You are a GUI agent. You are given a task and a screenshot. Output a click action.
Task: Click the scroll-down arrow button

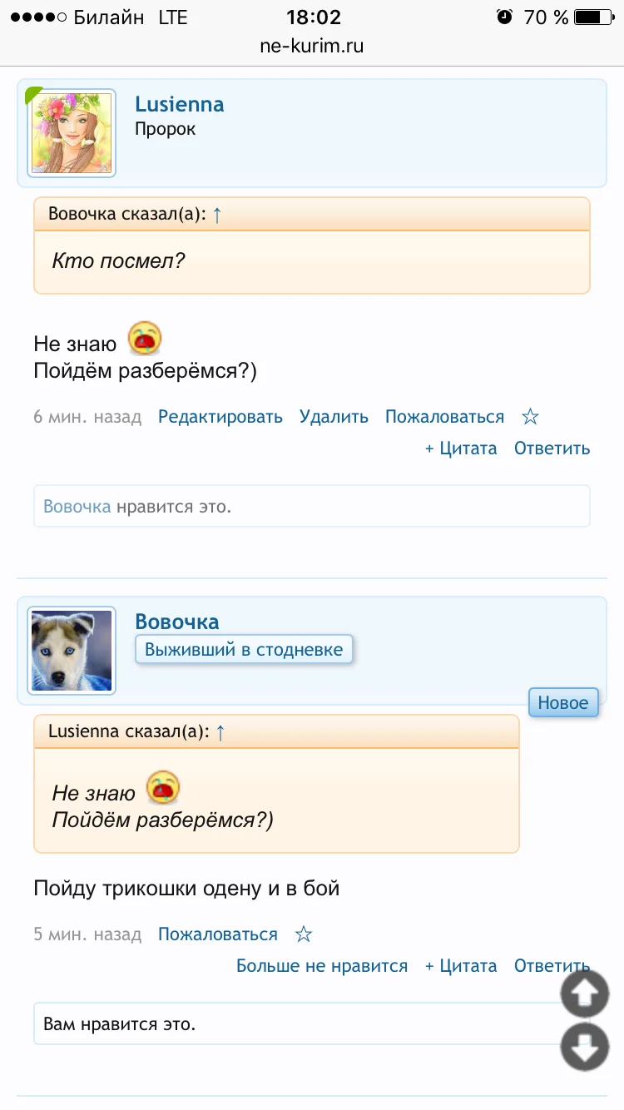585,1047
